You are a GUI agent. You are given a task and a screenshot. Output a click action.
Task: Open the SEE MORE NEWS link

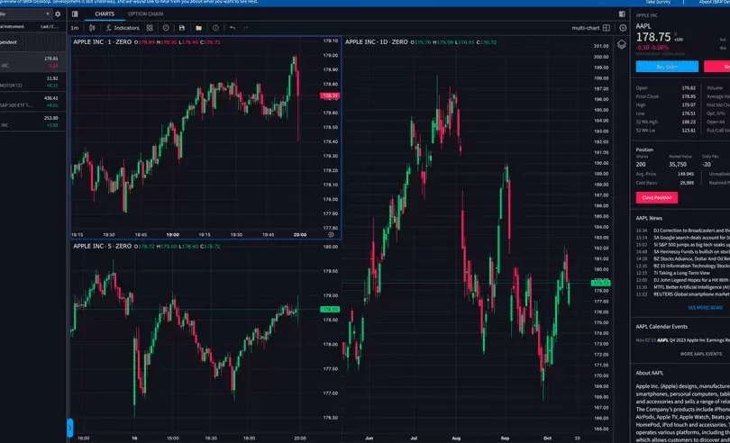(705, 308)
